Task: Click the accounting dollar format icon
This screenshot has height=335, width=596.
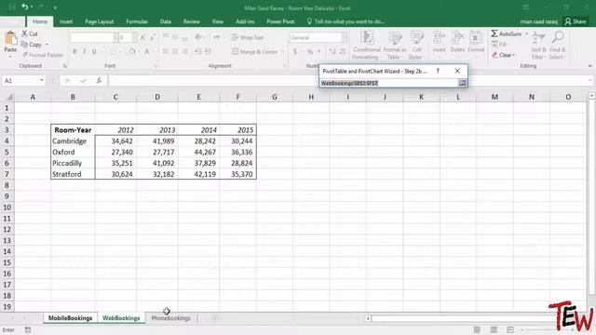Action: tap(295, 51)
